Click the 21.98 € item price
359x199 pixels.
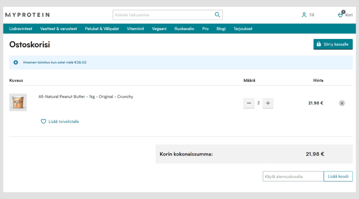tap(316, 103)
